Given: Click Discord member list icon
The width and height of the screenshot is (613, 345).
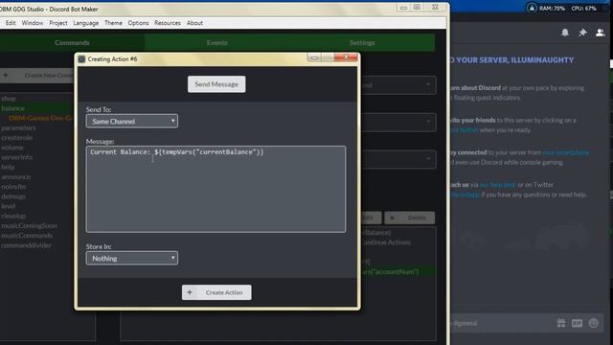Looking at the screenshot, I should click(601, 33).
